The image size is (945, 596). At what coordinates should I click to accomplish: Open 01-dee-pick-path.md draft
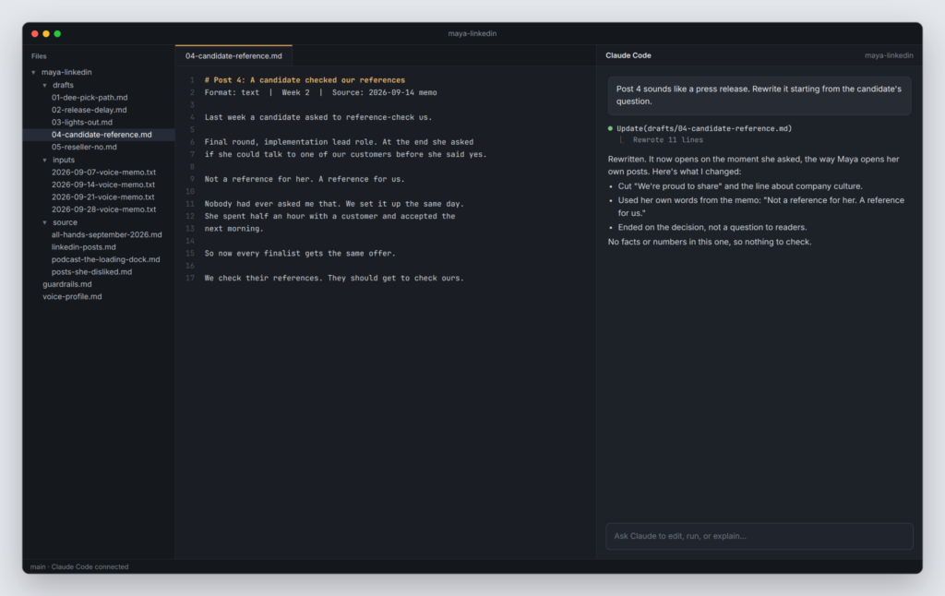[90, 98]
